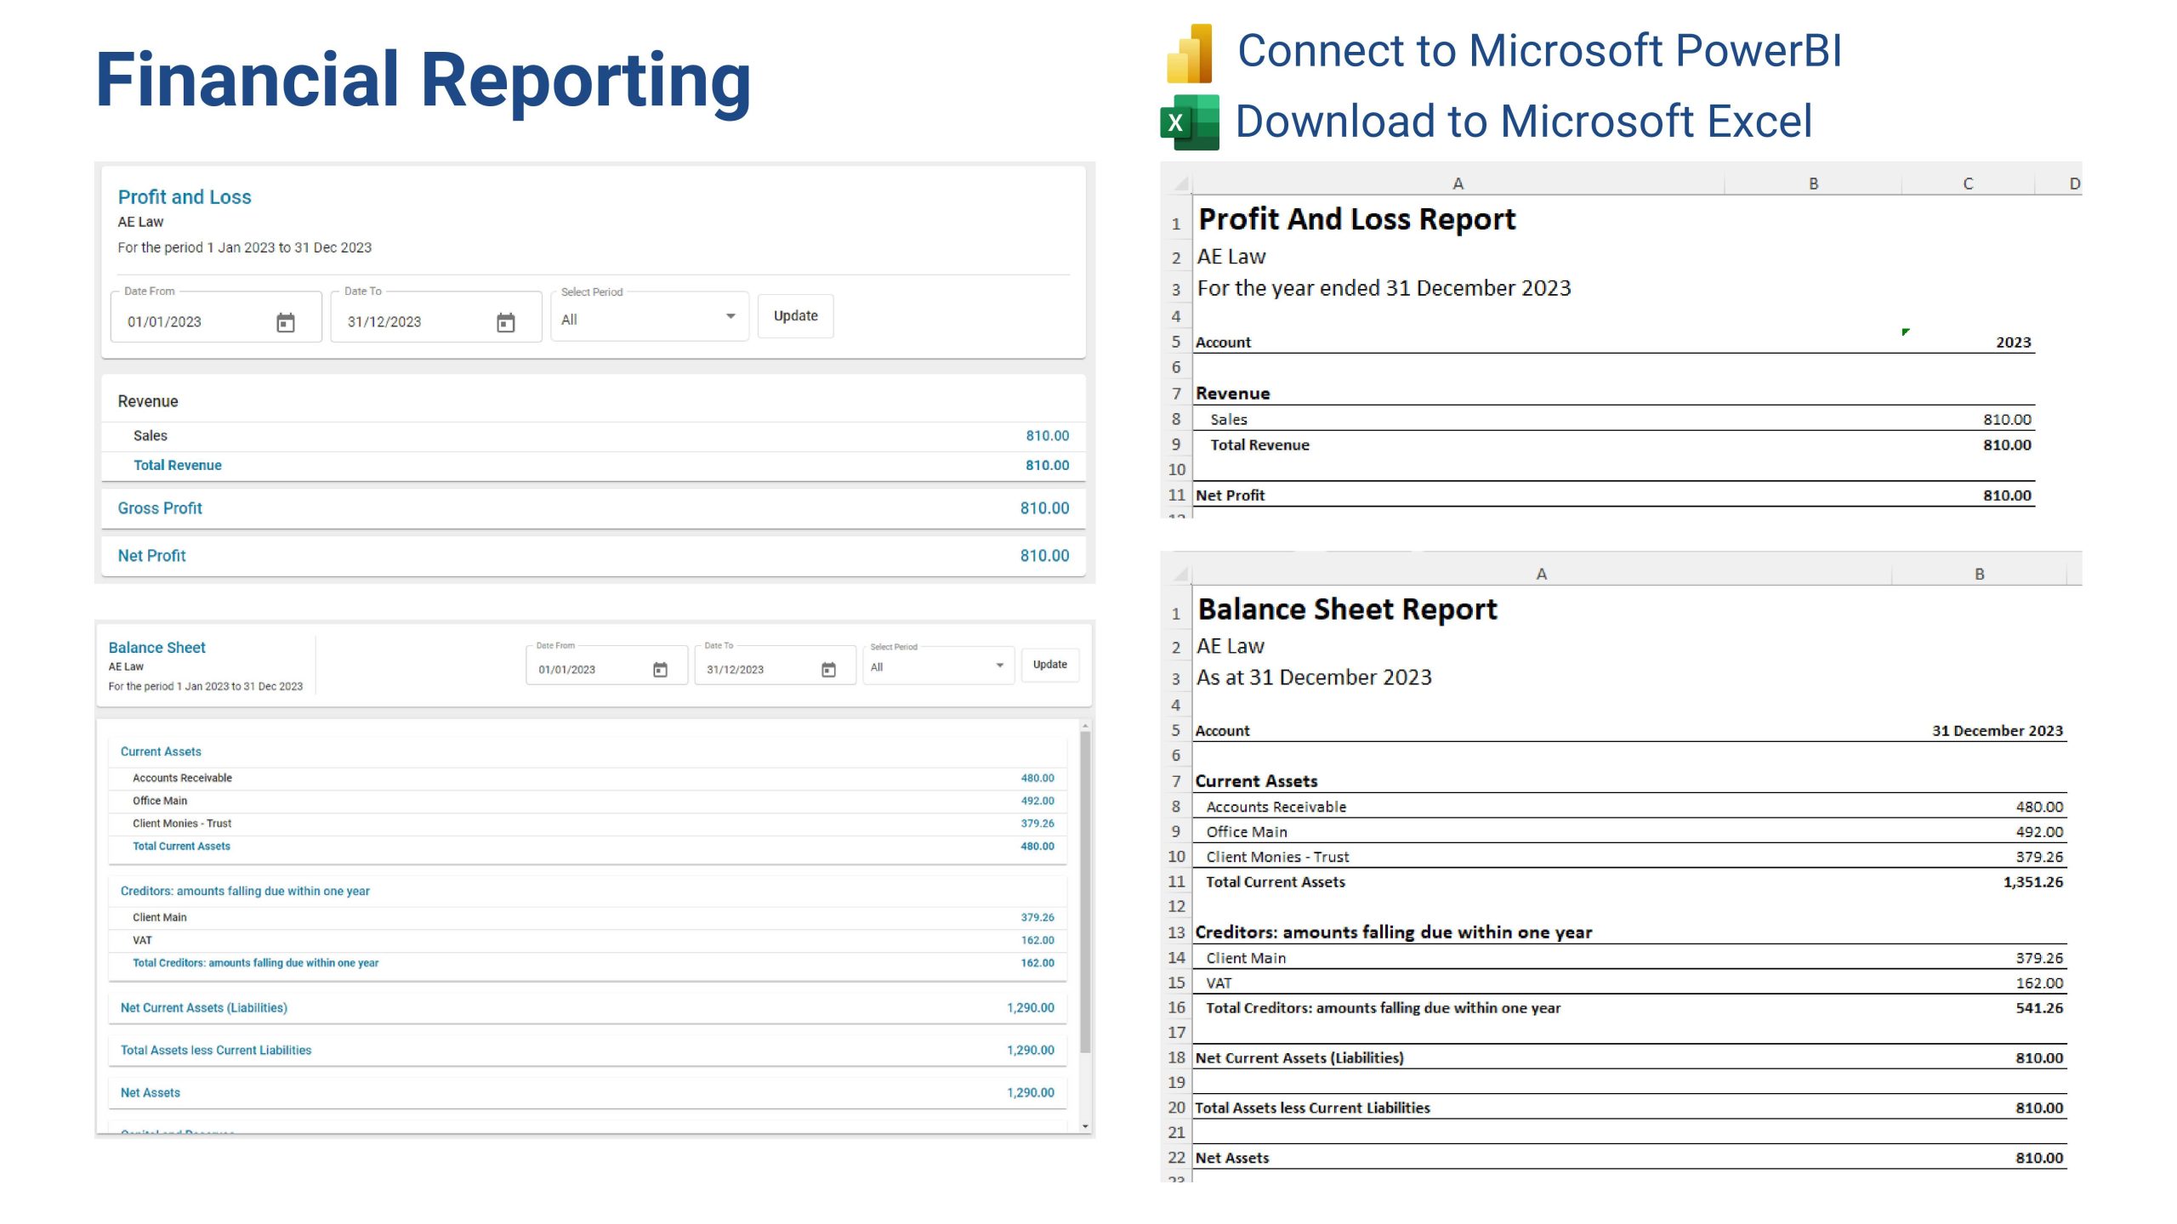Click the Microsoft Excel logo icon
The width and height of the screenshot is (2177, 1224).
(1189, 122)
